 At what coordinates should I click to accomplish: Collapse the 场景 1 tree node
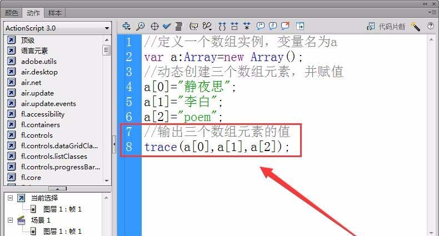[11, 220]
